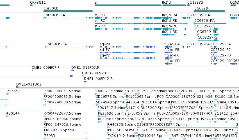Click transcript label stj-RB
The width and height of the screenshot is (239, 140).
[x=100, y=15]
